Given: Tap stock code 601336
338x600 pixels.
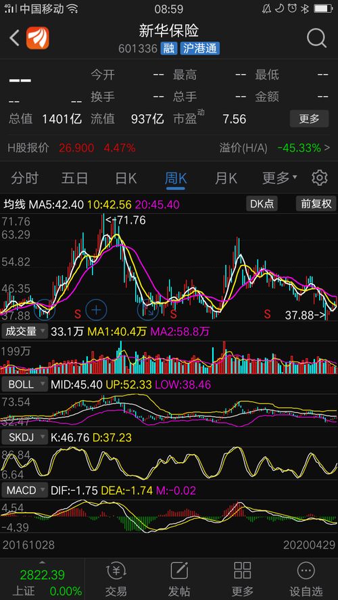Looking at the screenshot, I should click(138, 49).
